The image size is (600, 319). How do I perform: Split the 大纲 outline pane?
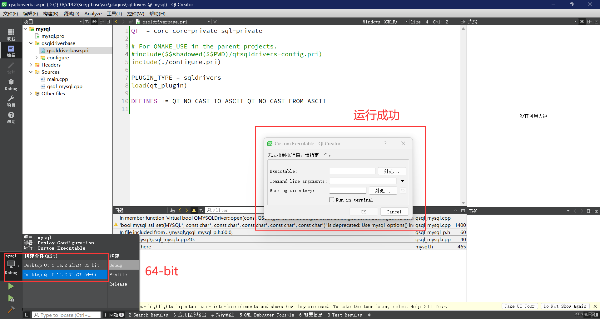tap(589, 22)
